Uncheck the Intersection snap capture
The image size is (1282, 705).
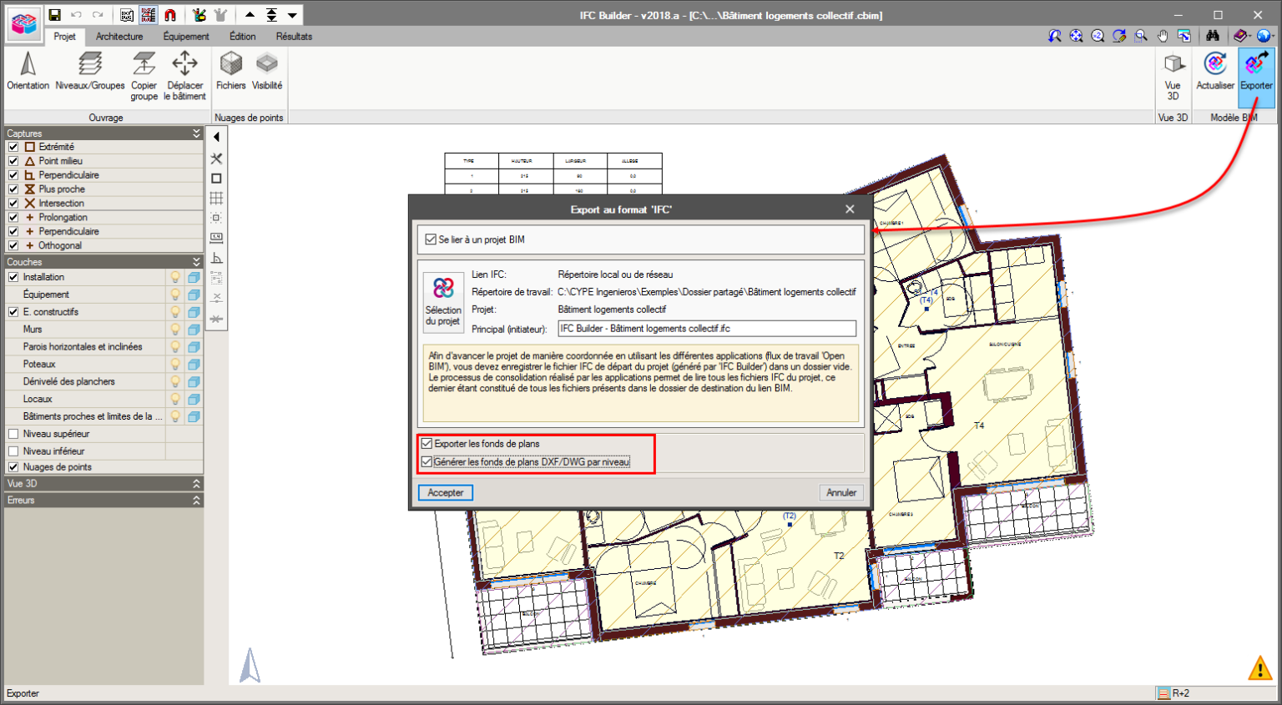[x=13, y=204]
